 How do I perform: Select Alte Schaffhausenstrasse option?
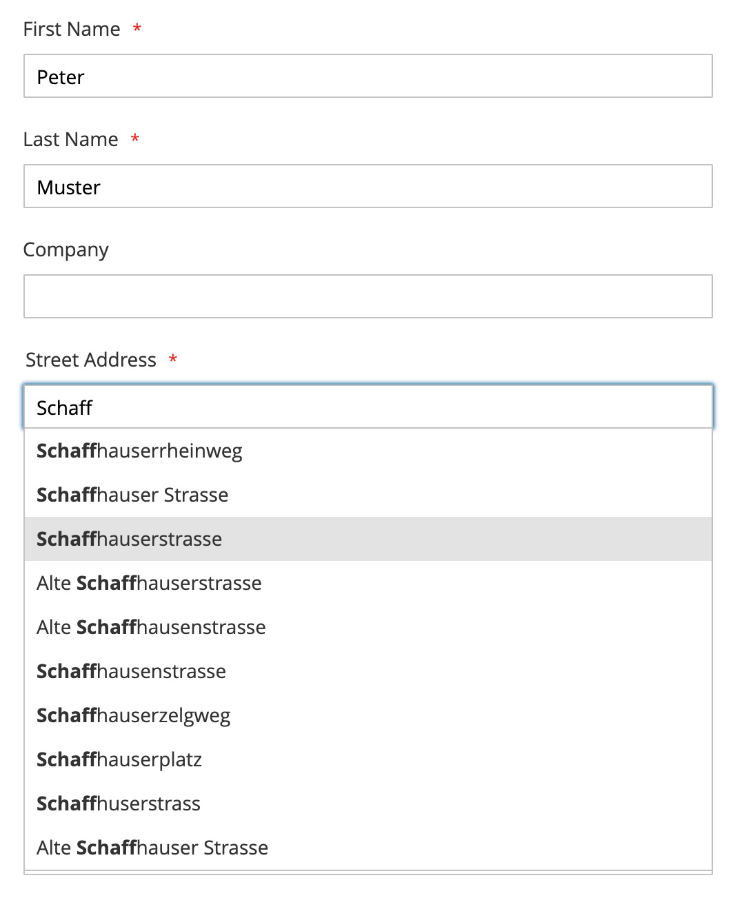368,627
